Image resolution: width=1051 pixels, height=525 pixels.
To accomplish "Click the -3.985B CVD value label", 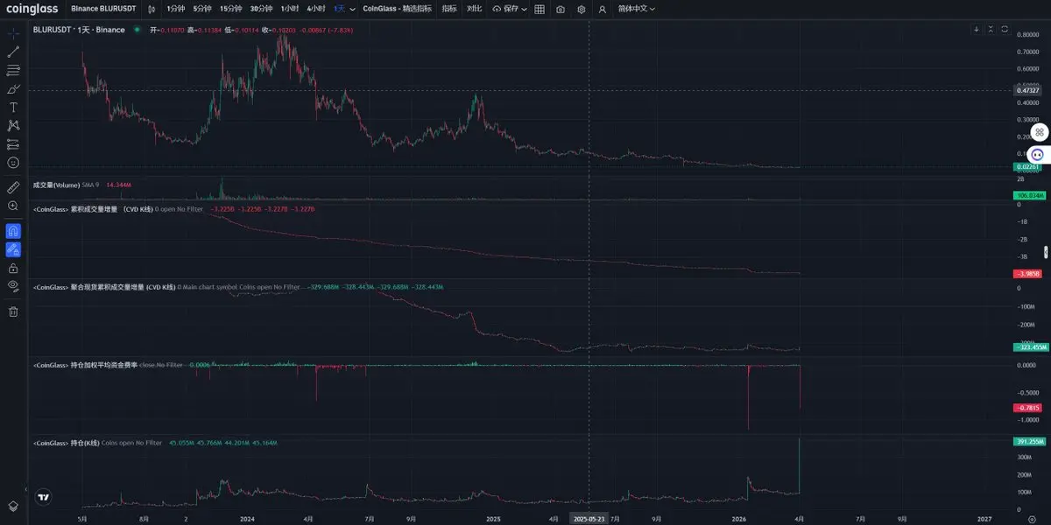I will [1028, 274].
